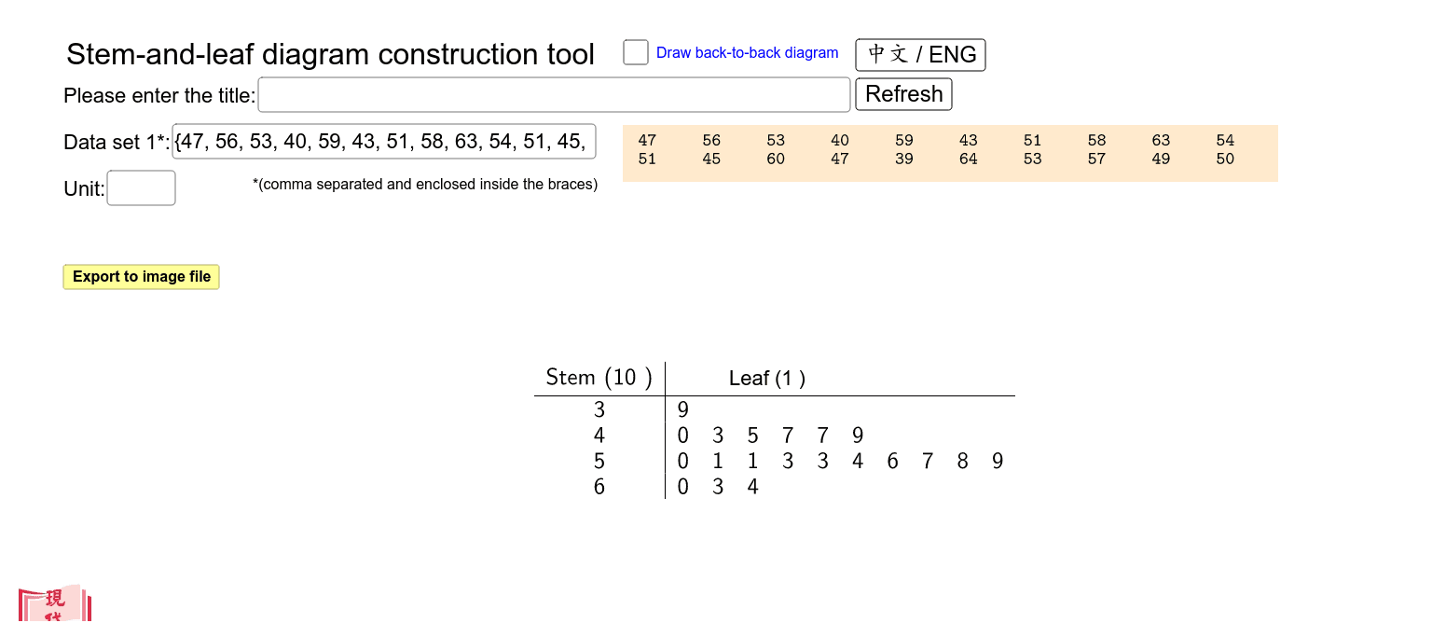Click the page heading Stem-and-leaf diagram construction tool

click(330, 54)
